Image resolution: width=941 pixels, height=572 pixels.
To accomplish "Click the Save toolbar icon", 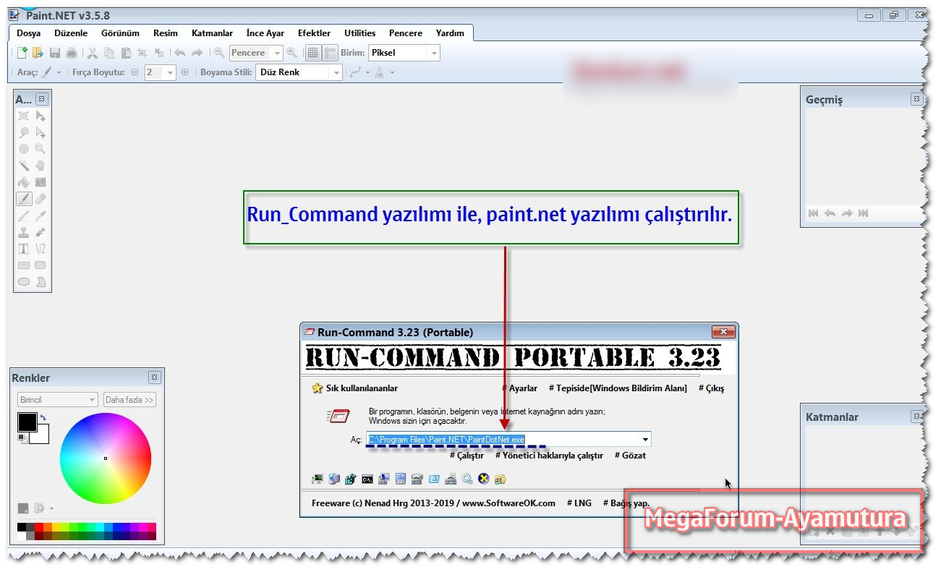I will [55, 53].
